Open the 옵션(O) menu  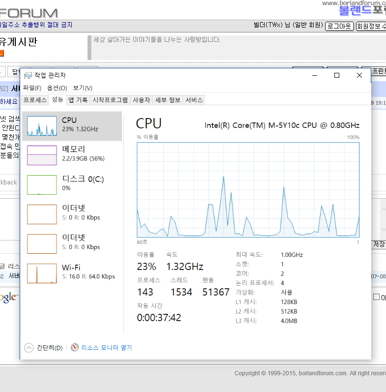[x=57, y=88]
